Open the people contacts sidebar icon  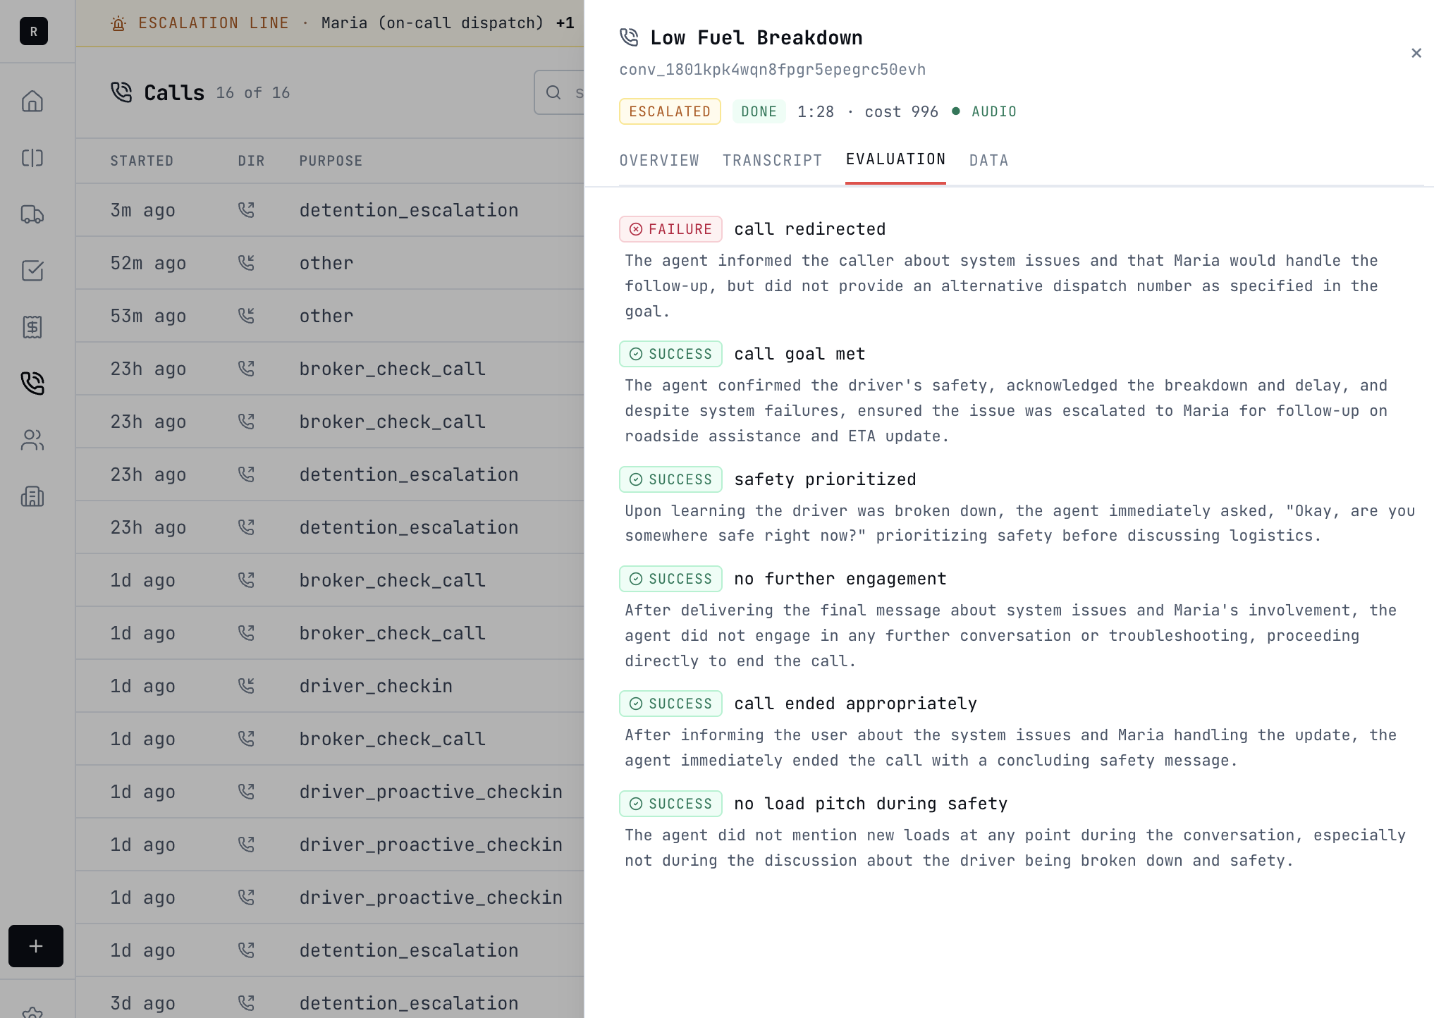tap(32, 440)
